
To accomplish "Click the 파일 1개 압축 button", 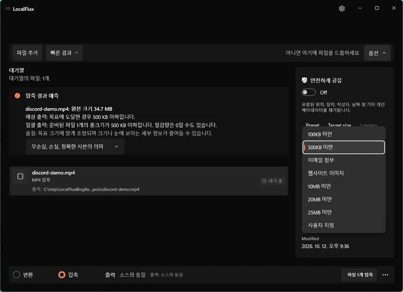I will point(359,275).
